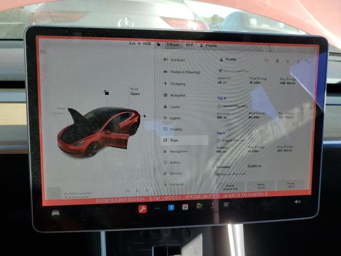Open the colorful Toybox app icon
341x256 pixels.
click(199, 206)
